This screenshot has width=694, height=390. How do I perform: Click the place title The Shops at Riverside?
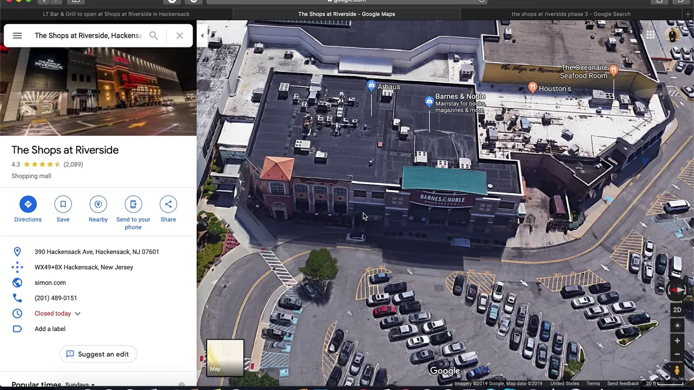(65, 150)
